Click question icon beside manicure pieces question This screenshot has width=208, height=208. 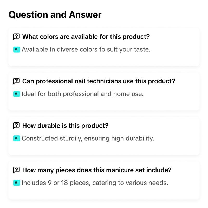(16, 170)
